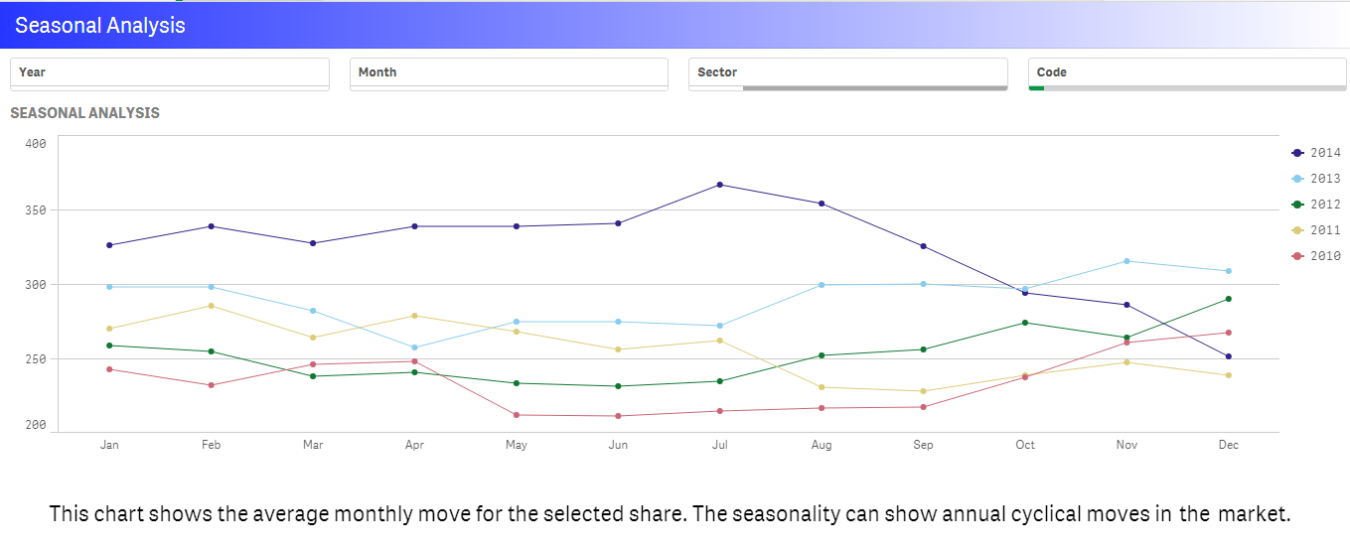Click the 2014 July peak data point

coord(720,185)
